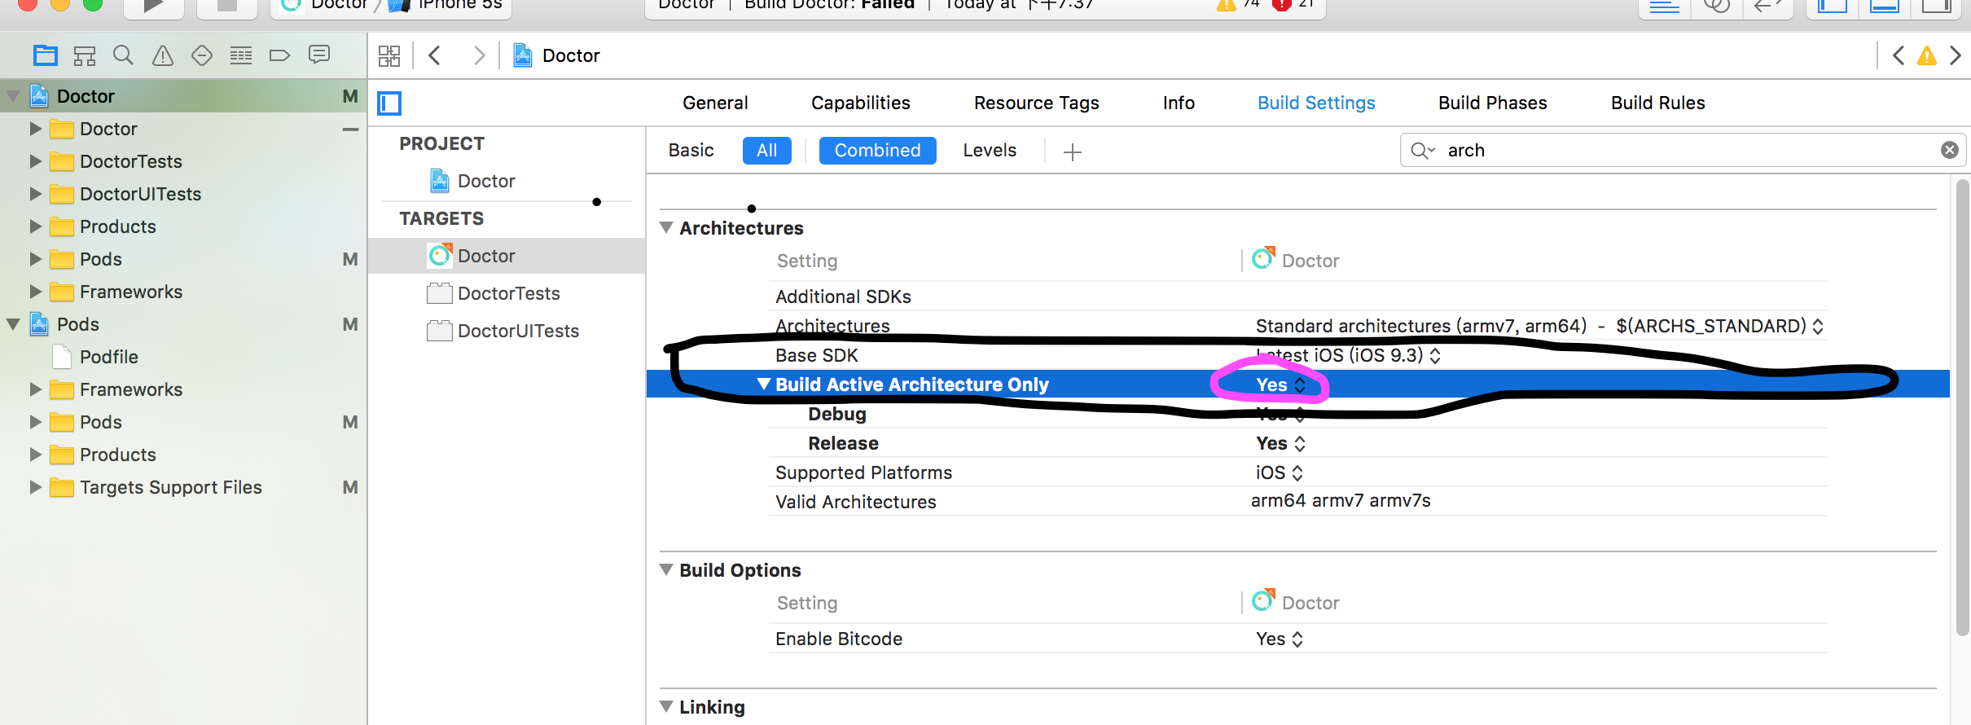Open the Breakpoint navigator icon
This screenshot has width=1971, height=725.
click(x=279, y=55)
